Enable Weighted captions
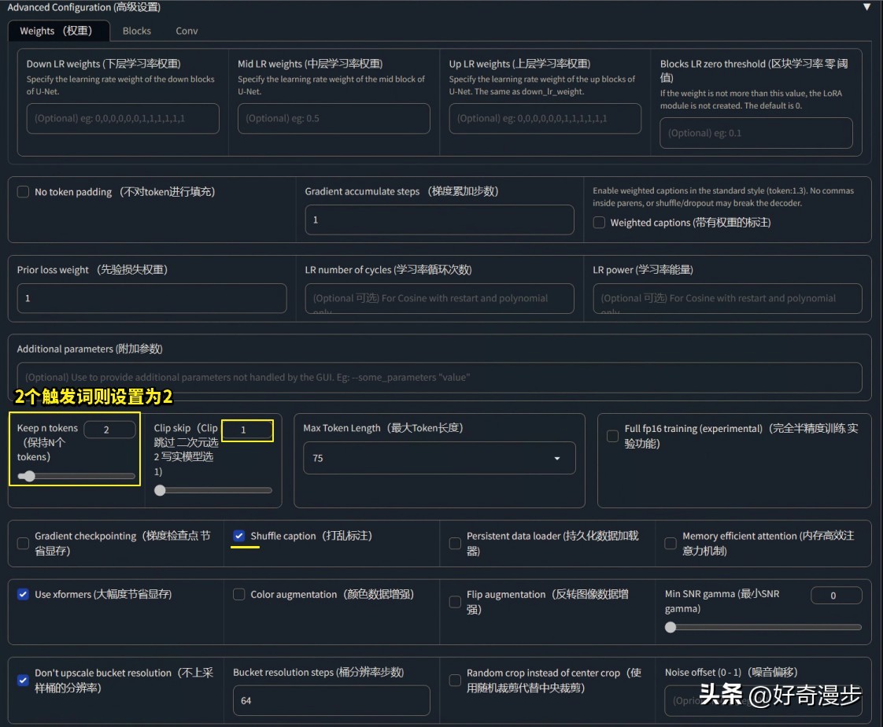The image size is (883, 727). click(x=599, y=223)
